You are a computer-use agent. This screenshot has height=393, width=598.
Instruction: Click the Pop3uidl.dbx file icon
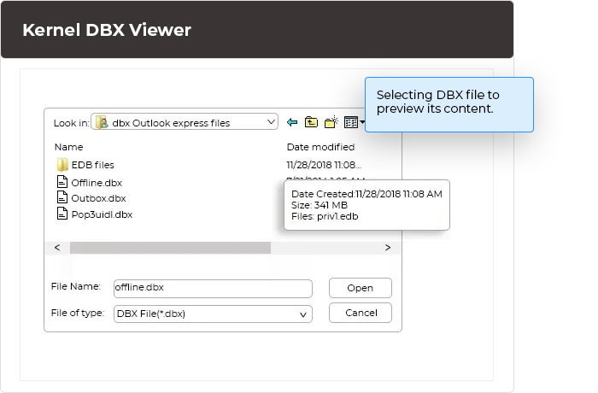point(62,214)
